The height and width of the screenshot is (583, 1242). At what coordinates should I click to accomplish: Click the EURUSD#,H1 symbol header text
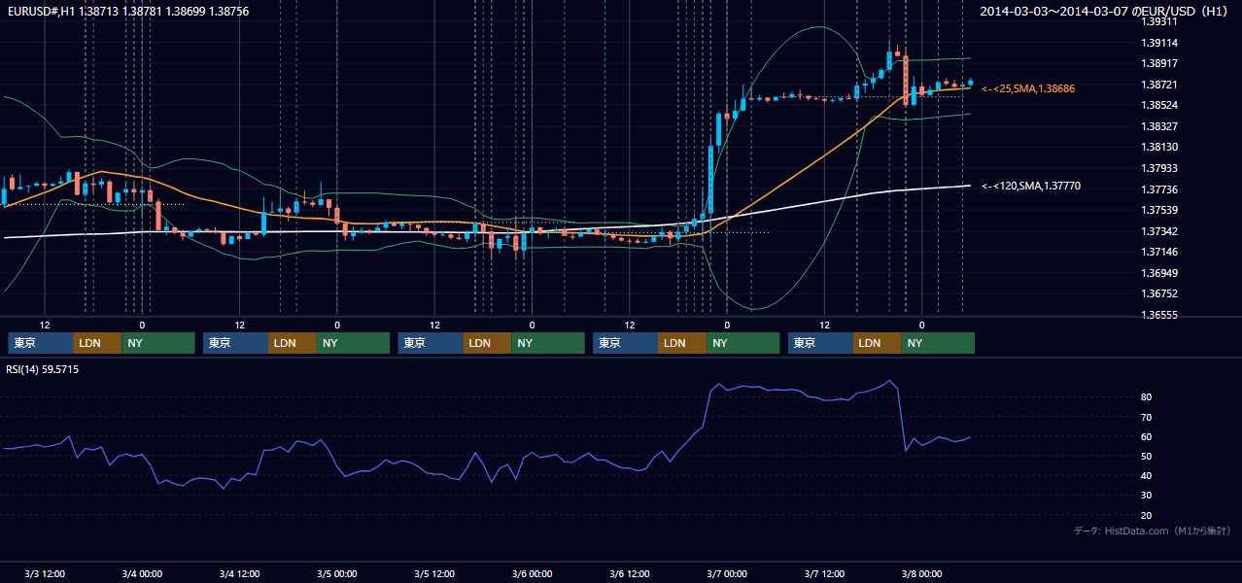128,11
